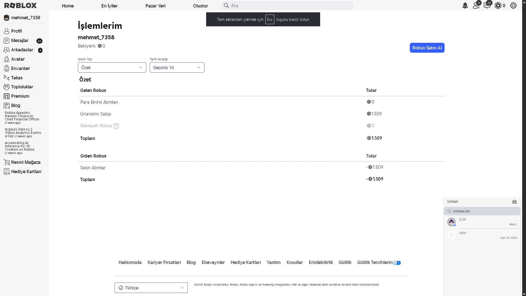
Task: Click the Ebeveynler footer link
Action: [x=213, y=263]
